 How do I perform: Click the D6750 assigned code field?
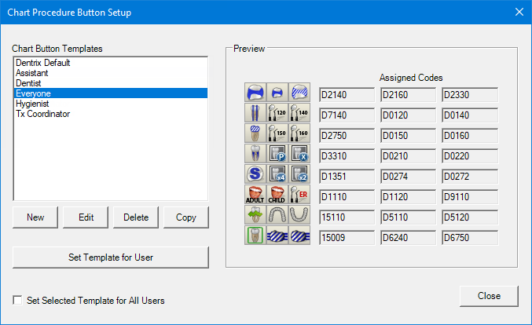tap(470, 238)
